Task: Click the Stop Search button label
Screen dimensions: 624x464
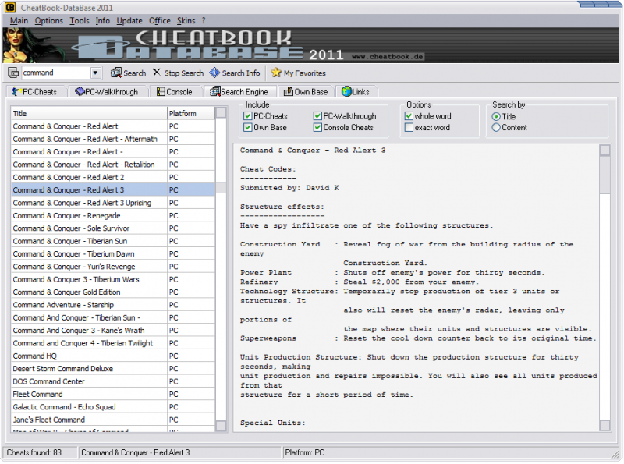Action: 184,73
